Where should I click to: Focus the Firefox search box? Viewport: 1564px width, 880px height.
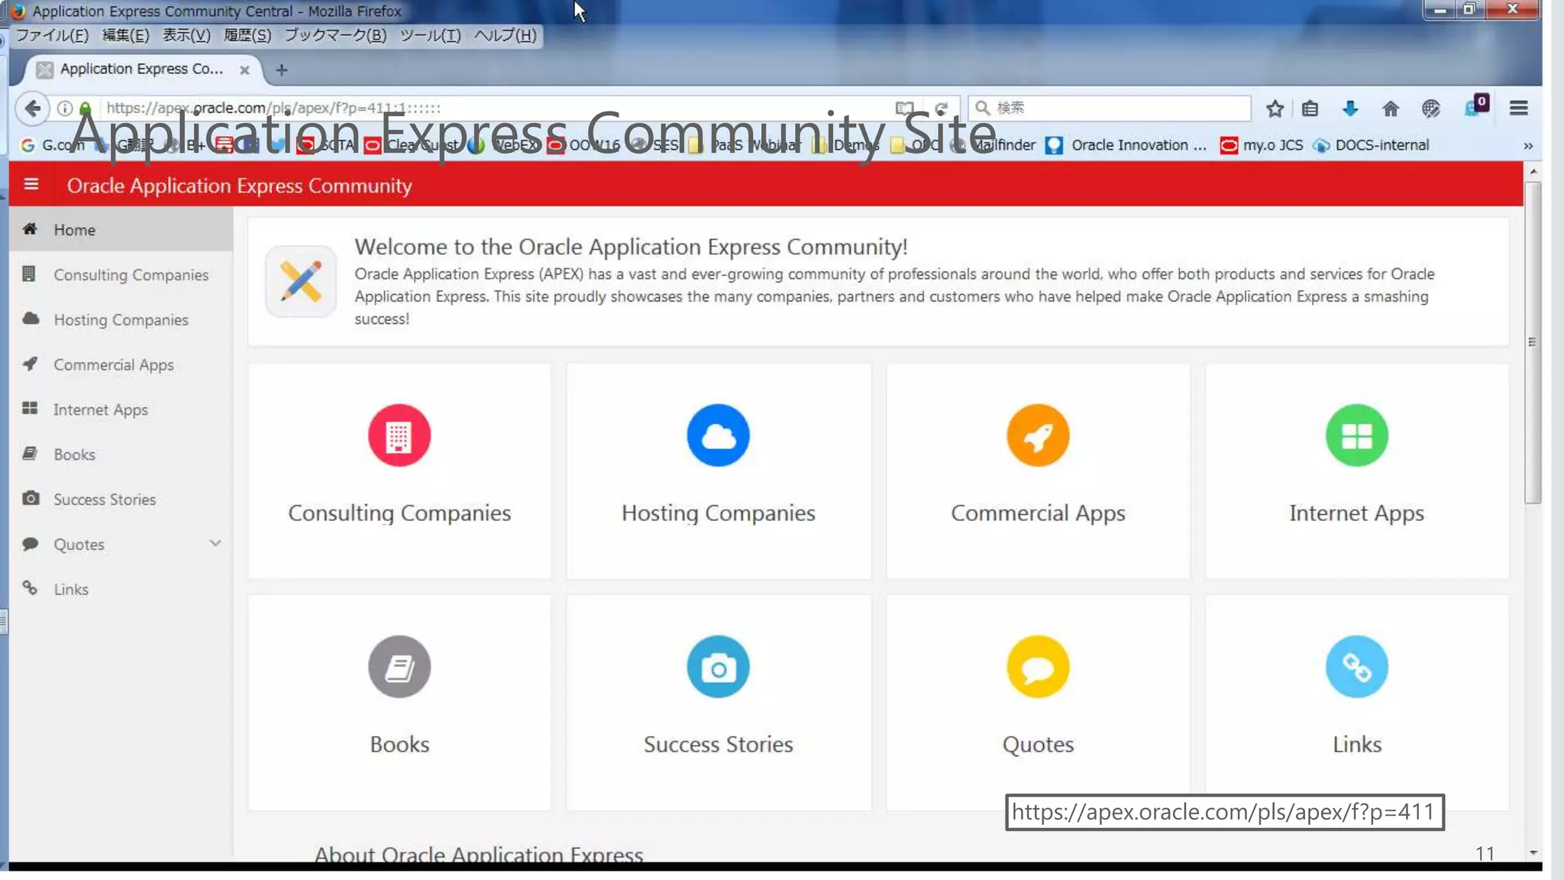[x=1110, y=108]
